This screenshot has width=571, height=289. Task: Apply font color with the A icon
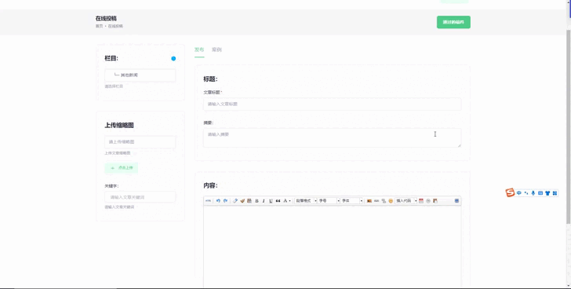point(285,201)
